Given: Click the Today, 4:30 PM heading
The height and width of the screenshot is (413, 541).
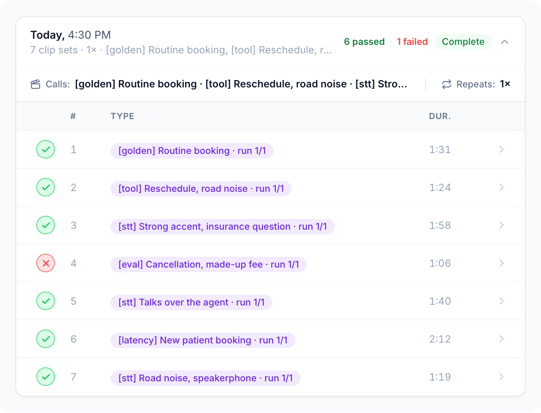Looking at the screenshot, I should pos(71,35).
